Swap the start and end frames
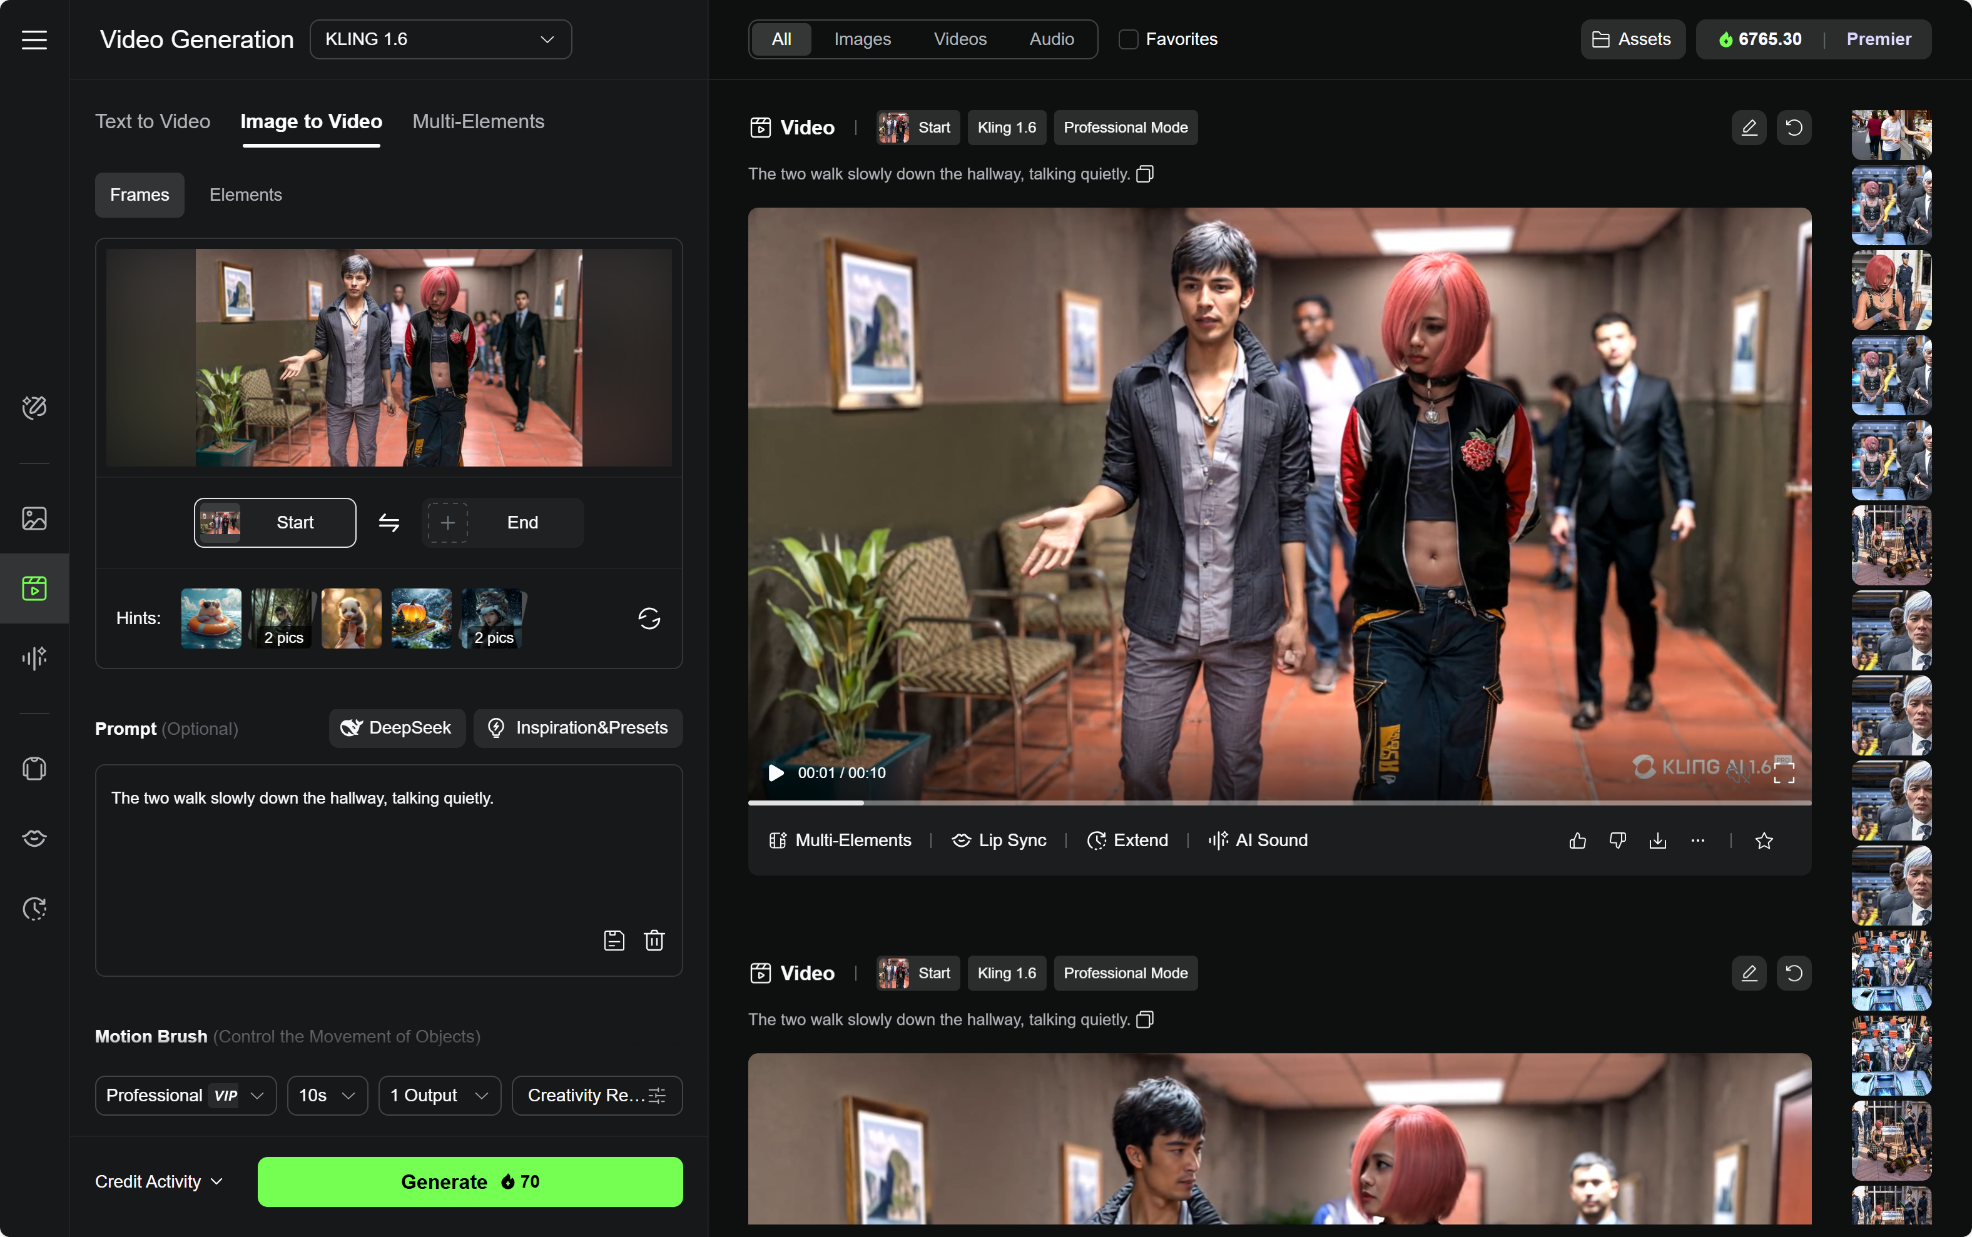Viewport: 1972px width, 1237px height. 389,523
